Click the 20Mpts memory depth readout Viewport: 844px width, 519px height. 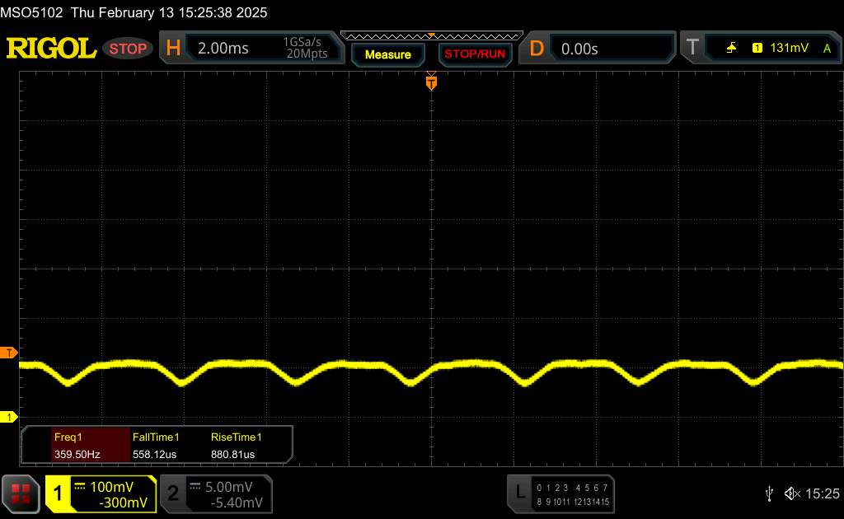point(307,54)
